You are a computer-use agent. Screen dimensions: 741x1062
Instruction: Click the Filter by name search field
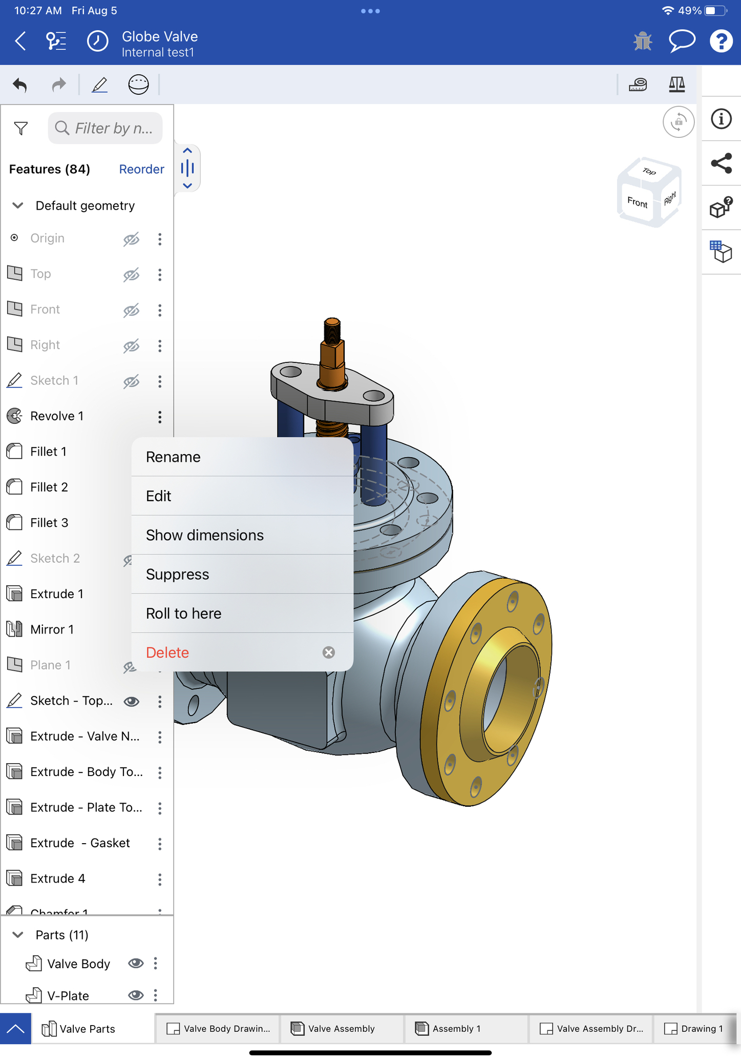click(x=105, y=128)
